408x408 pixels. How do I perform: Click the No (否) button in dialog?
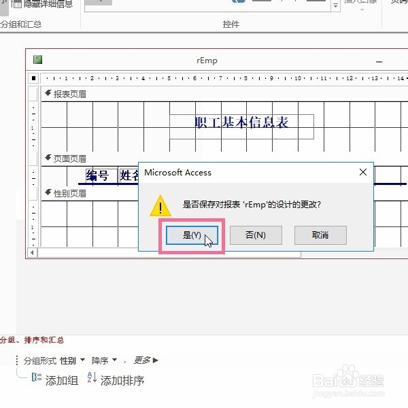point(256,235)
